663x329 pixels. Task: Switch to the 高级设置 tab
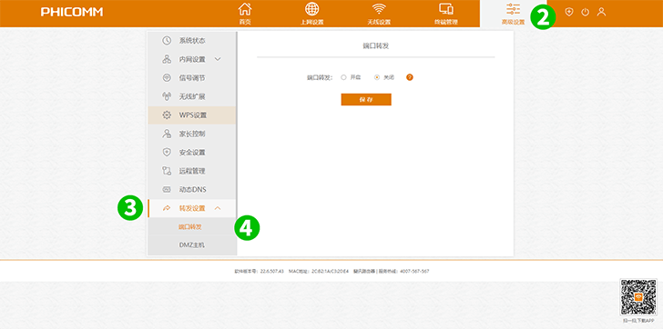pos(514,14)
